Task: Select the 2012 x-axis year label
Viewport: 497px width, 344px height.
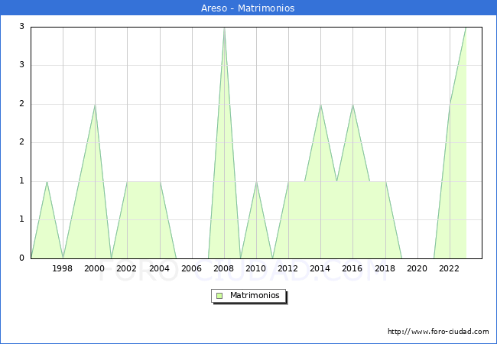Action: [x=288, y=268]
